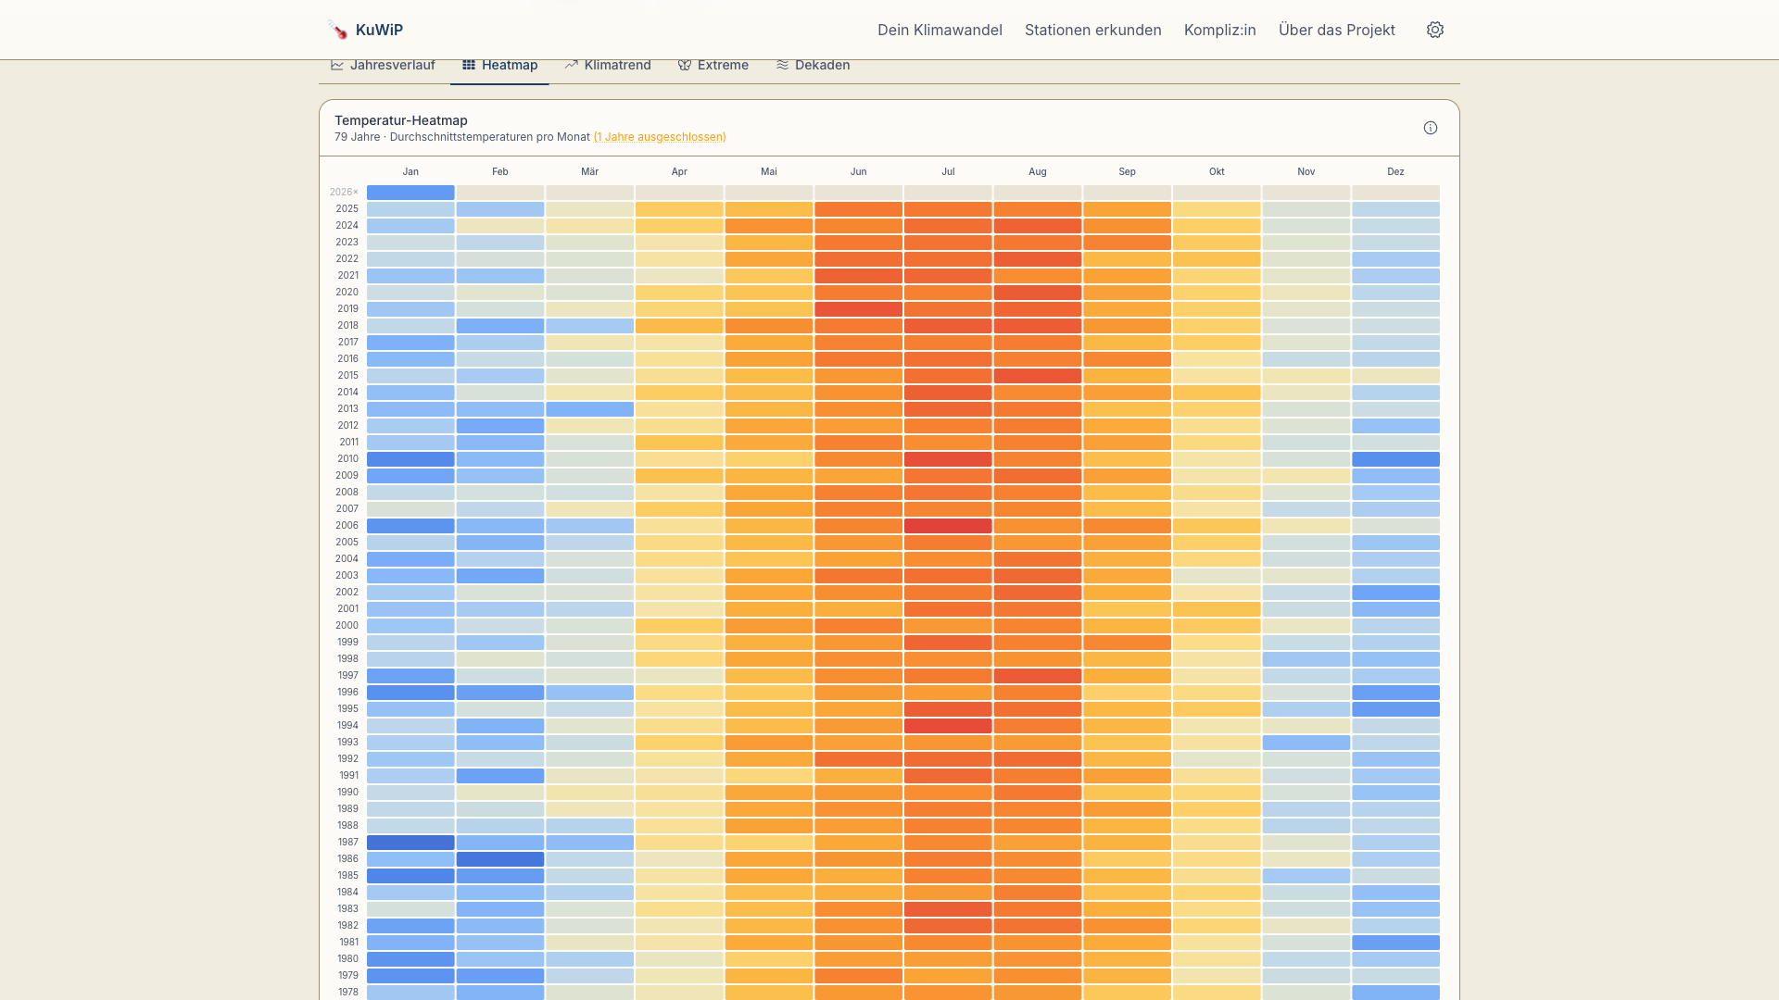Click the waves icon beside Dekaden
This screenshot has width=1779, height=1000.
[x=782, y=65]
